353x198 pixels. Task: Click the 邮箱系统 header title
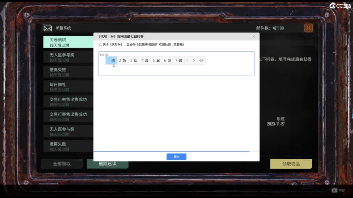(x=63, y=28)
